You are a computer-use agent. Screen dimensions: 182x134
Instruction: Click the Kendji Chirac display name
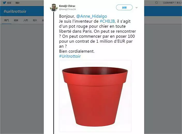67,6
